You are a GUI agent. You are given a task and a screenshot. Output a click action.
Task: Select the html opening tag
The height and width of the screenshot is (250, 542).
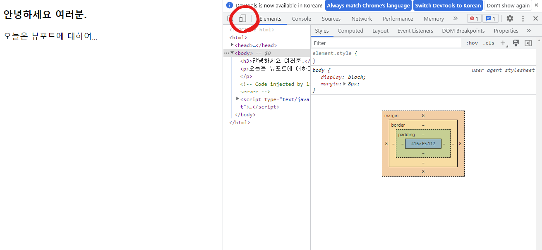[x=238, y=38]
